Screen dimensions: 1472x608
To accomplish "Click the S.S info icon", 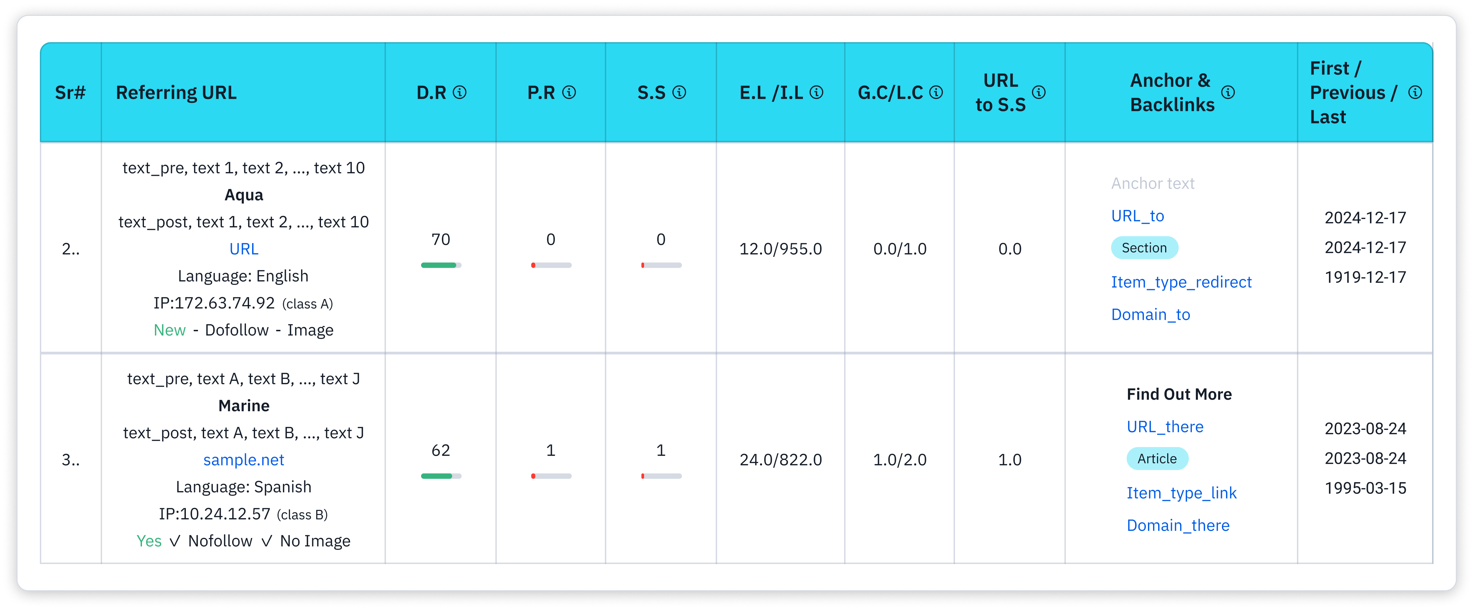I will [679, 92].
